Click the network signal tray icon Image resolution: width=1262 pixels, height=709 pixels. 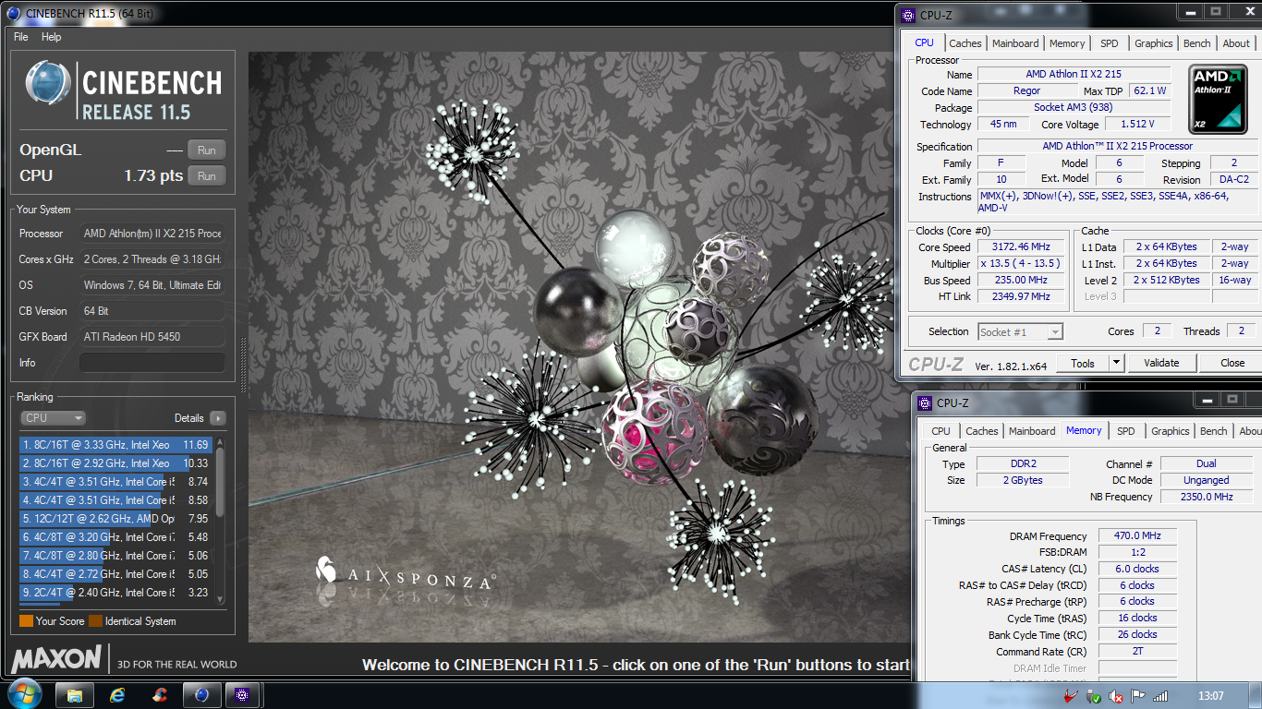pyautogui.click(x=1160, y=696)
